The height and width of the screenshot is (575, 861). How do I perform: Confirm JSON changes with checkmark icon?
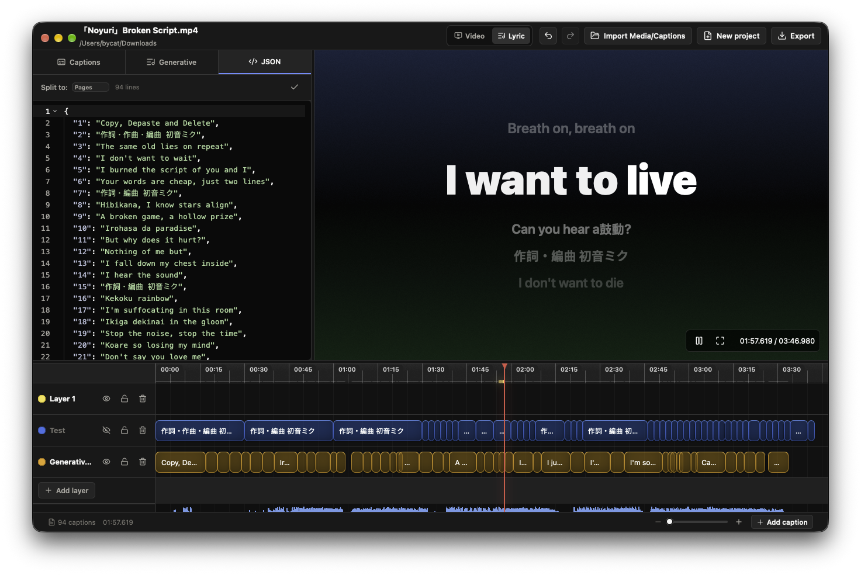click(x=295, y=87)
